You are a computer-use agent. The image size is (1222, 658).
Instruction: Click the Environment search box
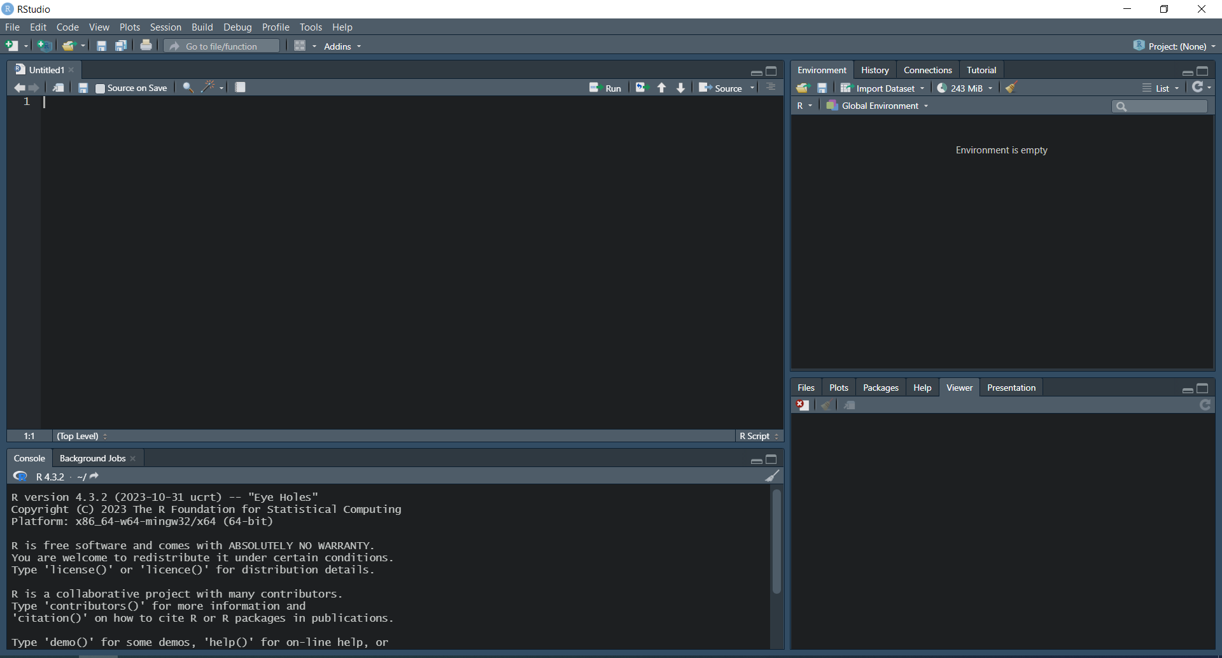[x=1160, y=106]
